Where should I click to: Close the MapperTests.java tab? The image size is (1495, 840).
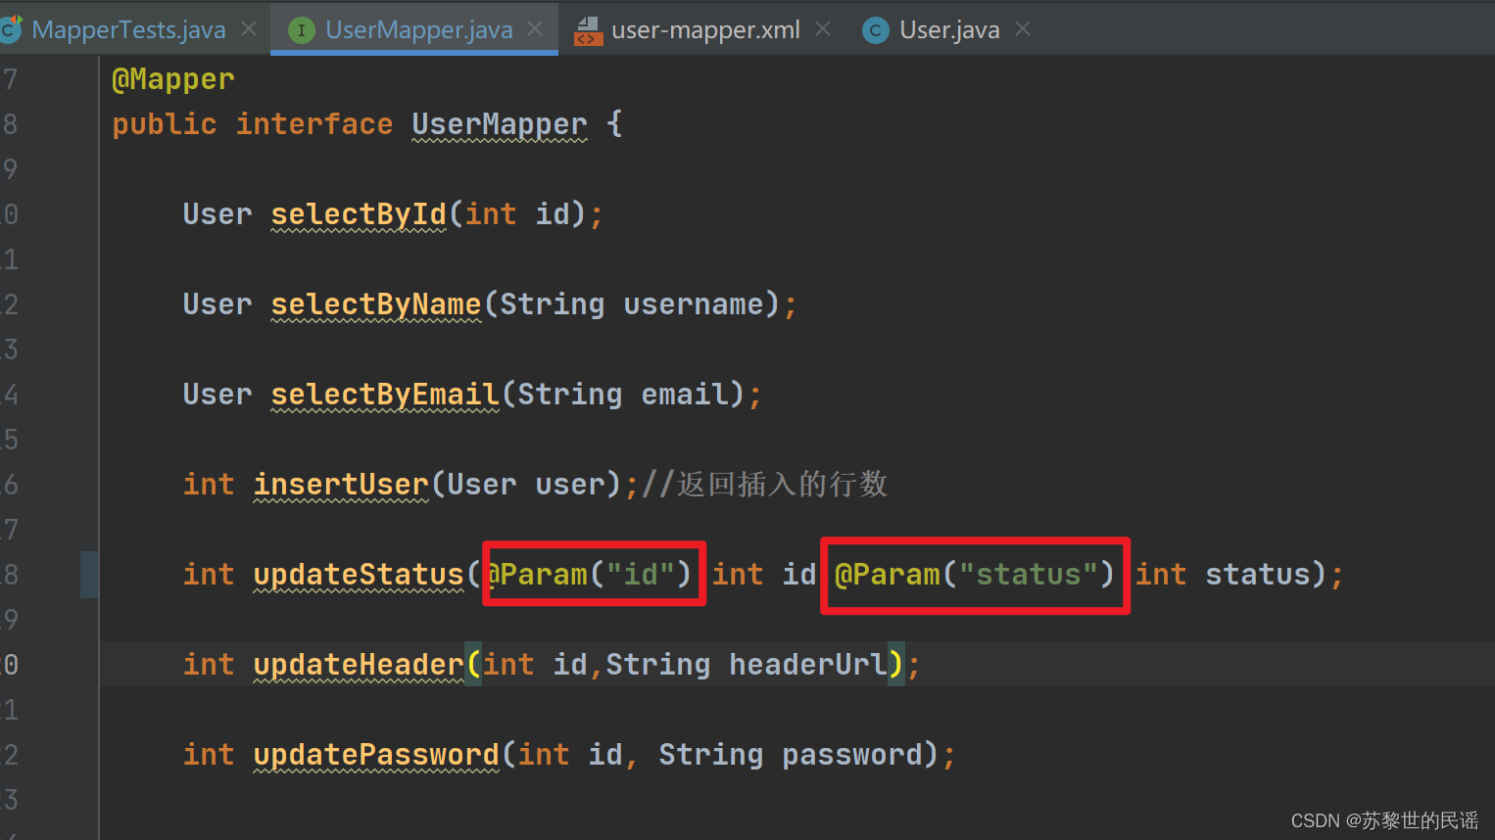click(x=249, y=28)
